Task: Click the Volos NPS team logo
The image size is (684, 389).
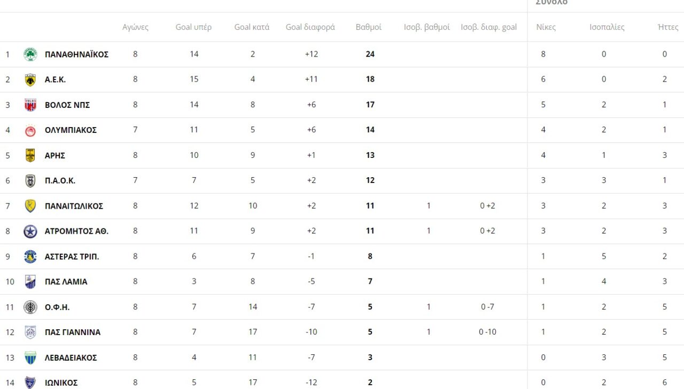Action: tap(30, 105)
